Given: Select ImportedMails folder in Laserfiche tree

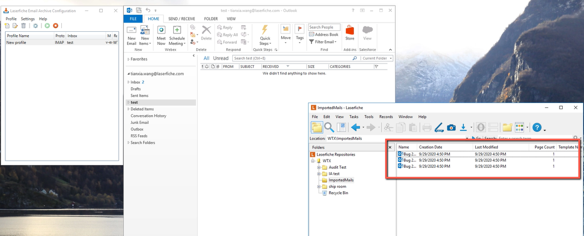Looking at the screenshot, I should 341,180.
